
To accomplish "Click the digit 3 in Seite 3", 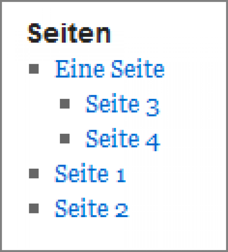I will [152, 107].
